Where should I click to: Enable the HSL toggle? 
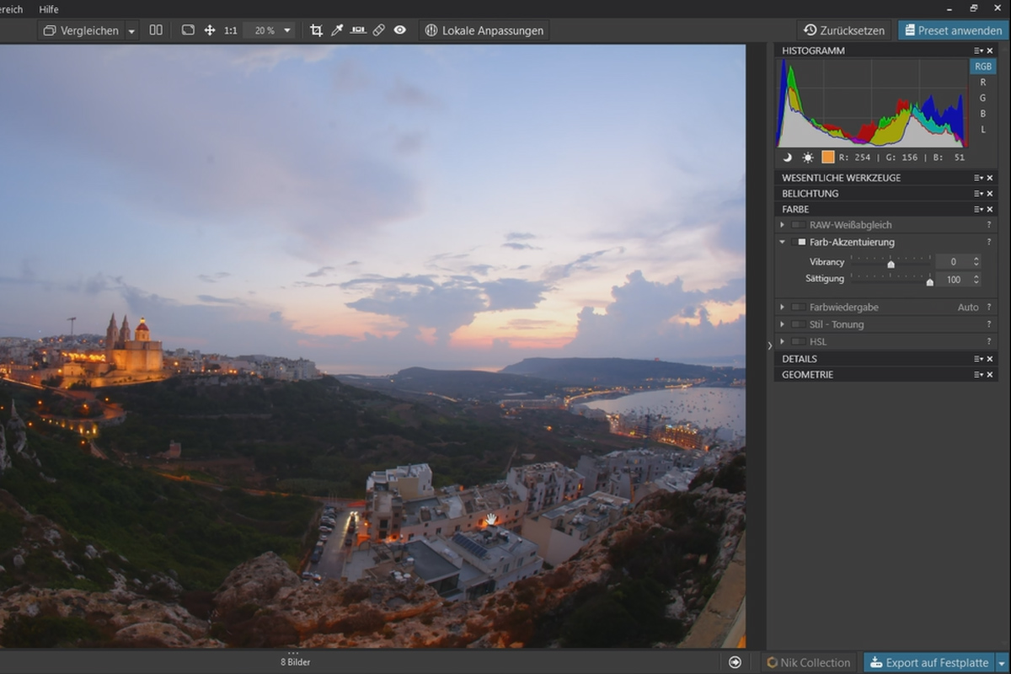coord(798,341)
